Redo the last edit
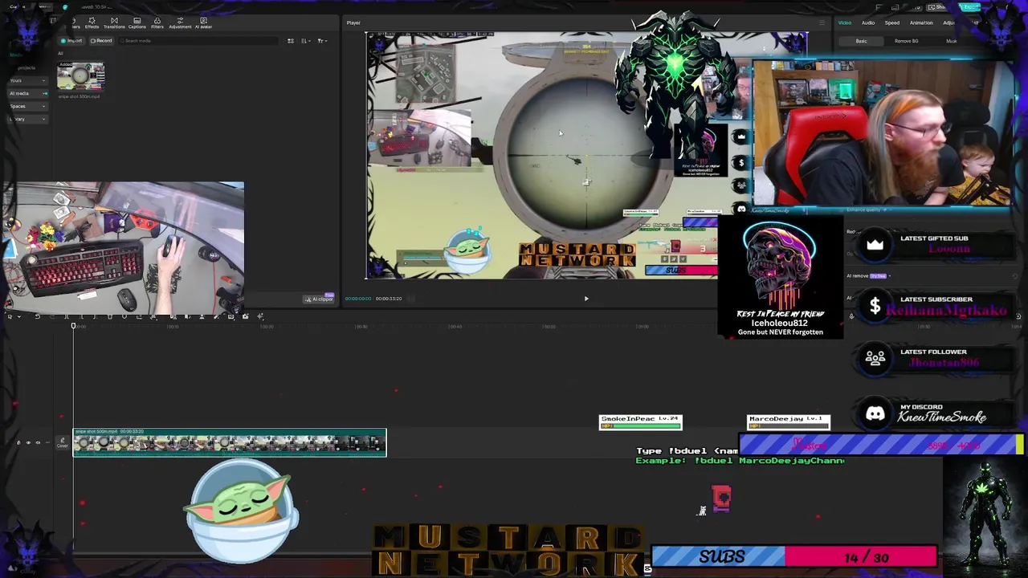This screenshot has width=1028, height=578. tap(51, 316)
